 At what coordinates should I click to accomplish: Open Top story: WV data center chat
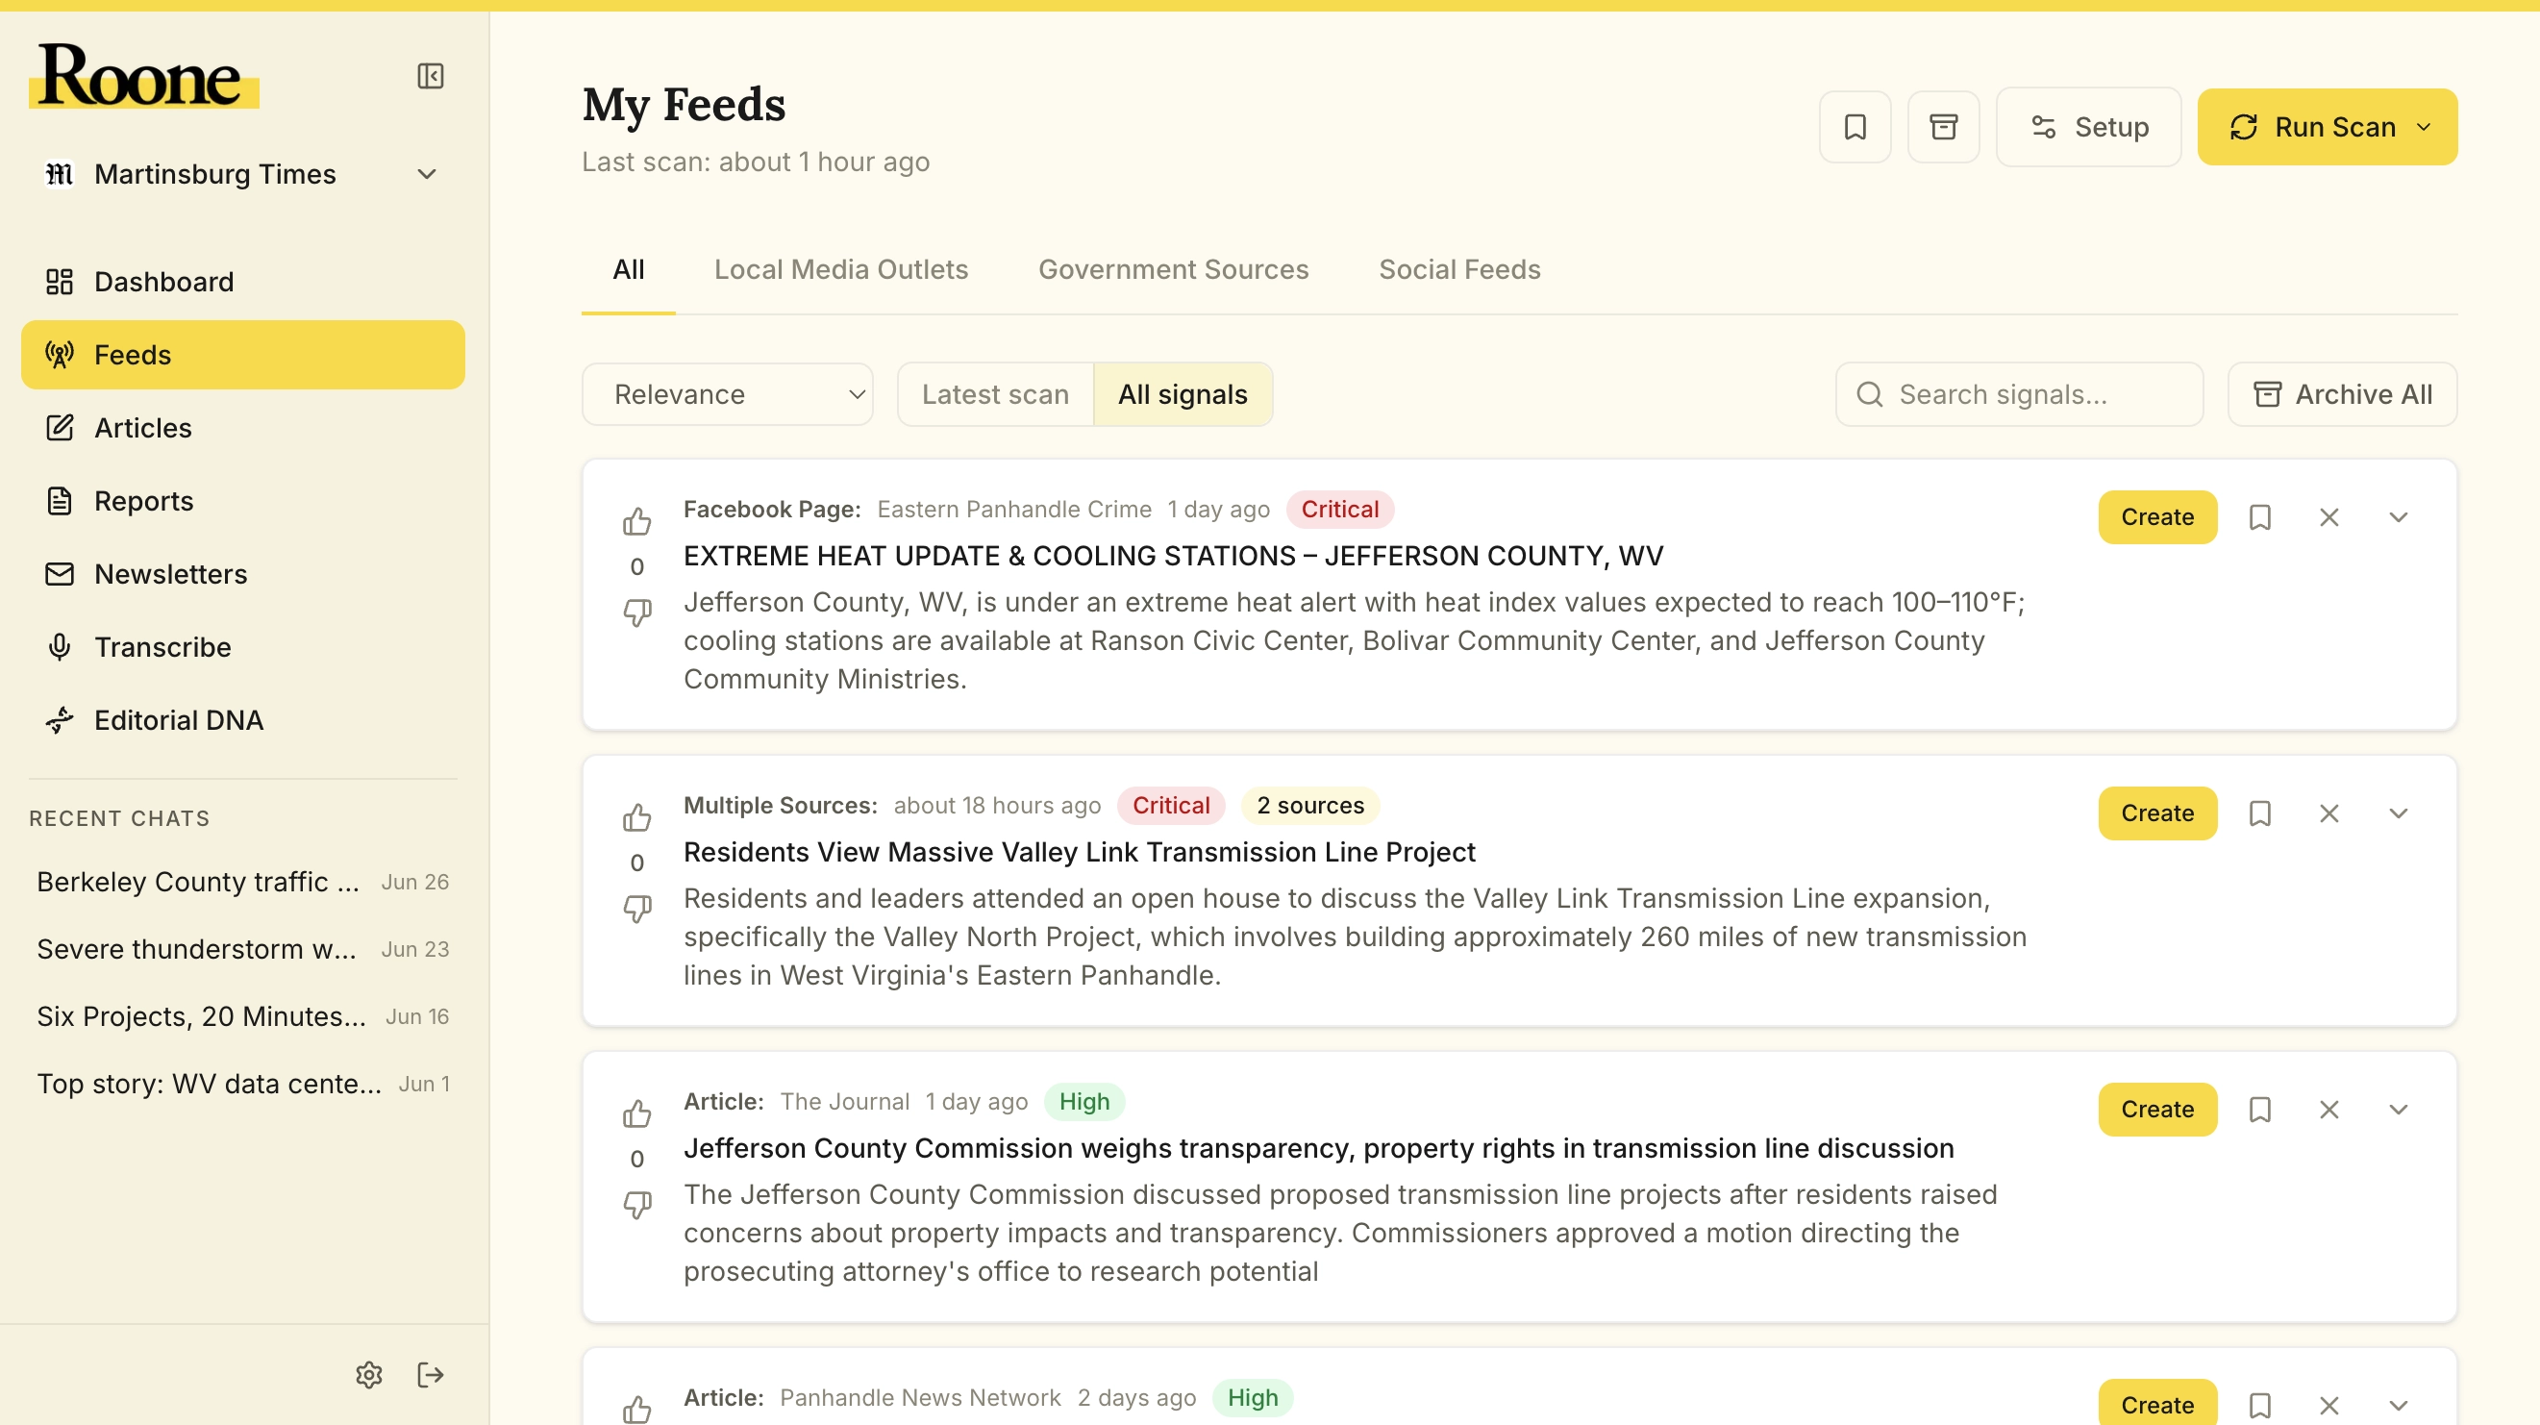(242, 1084)
